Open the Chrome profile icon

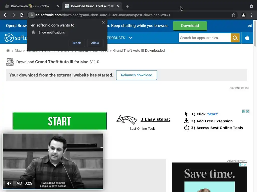(x=243, y=15)
